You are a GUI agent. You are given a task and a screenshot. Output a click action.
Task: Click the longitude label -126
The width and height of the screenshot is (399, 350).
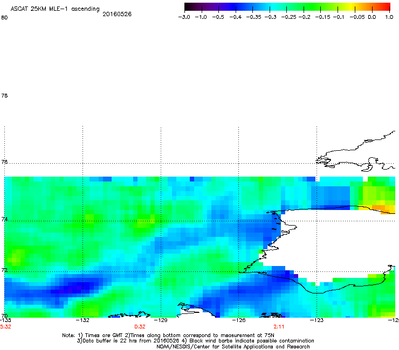(x=239, y=320)
